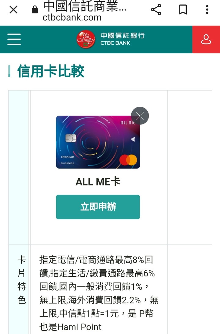Viewport: 220px width, 334px height.
Task: Open the CTBC hamburger navigation menu
Action: pyautogui.click(x=14, y=39)
